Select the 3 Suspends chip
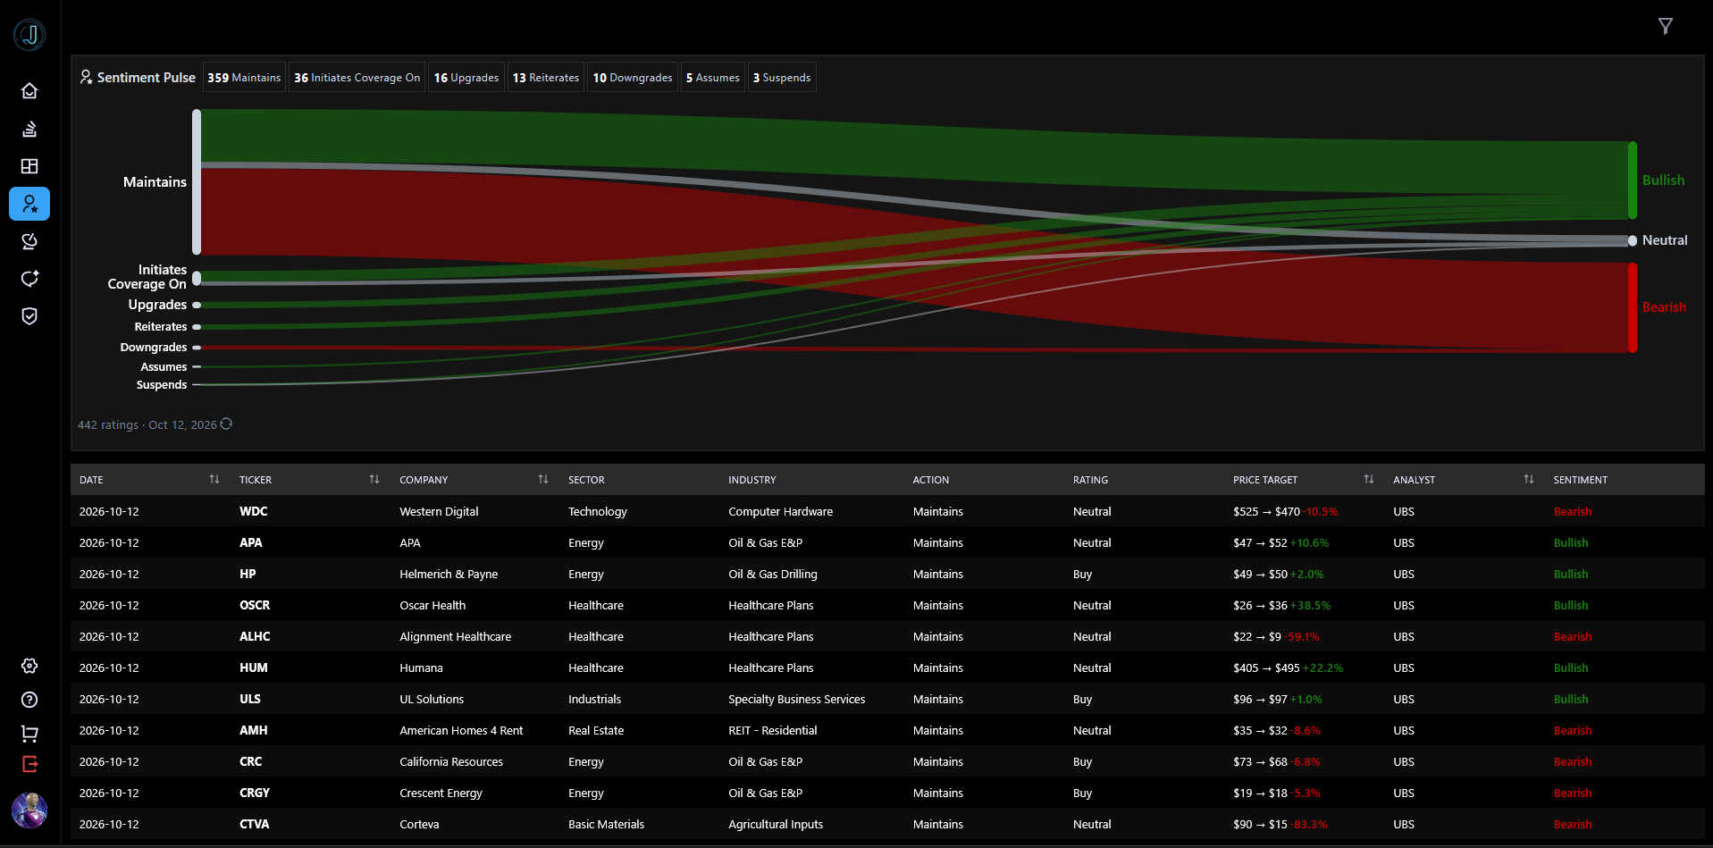The height and width of the screenshot is (848, 1713). click(x=782, y=78)
